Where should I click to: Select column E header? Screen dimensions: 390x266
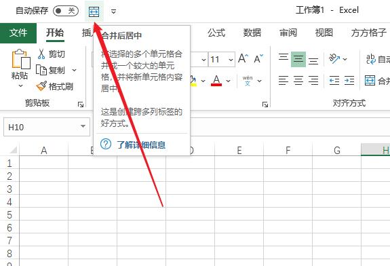pos(239,150)
